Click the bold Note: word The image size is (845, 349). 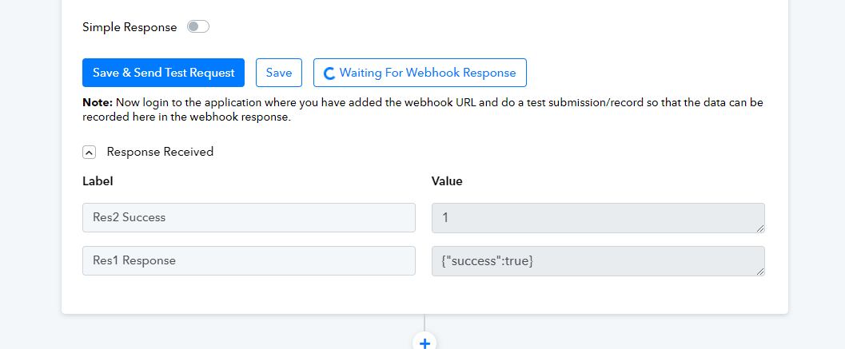[98, 102]
